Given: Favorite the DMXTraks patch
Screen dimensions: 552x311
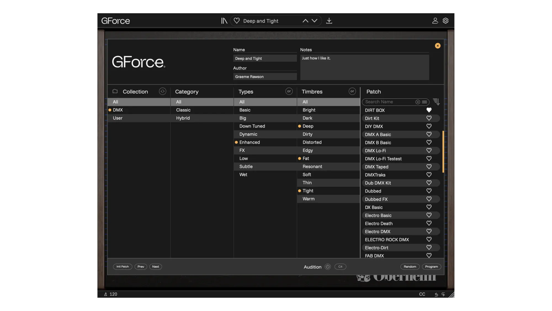Looking at the screenshot, I should pos(429,175).
